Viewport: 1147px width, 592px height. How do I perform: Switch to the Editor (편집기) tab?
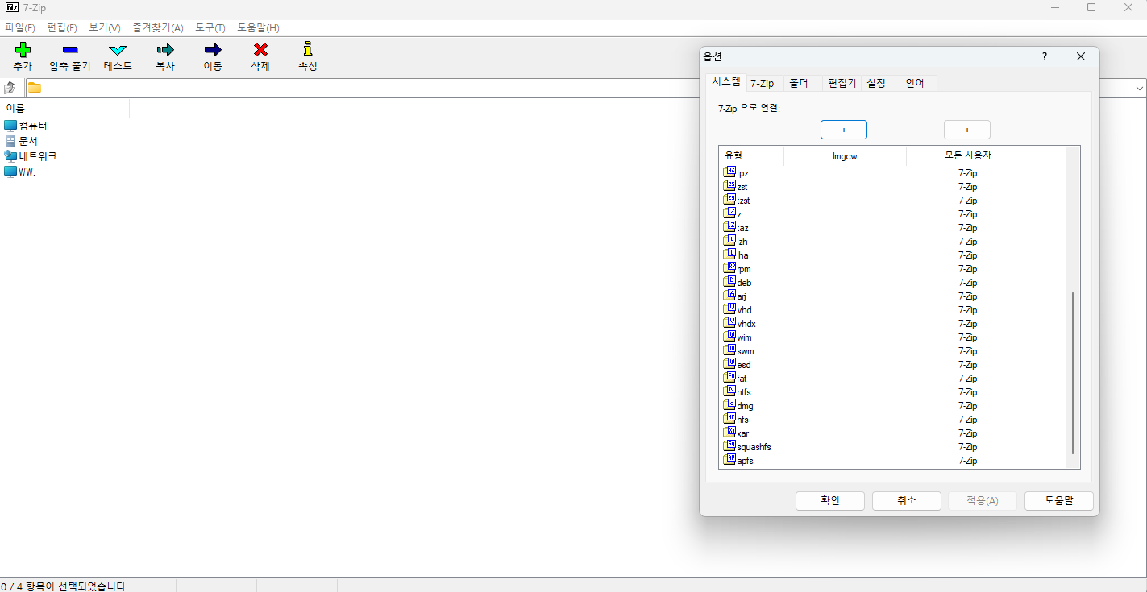point(842,83)
